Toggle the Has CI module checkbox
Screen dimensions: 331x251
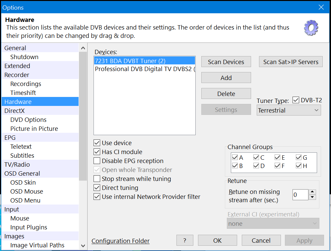pyautogui.click(x=97, y=152)
